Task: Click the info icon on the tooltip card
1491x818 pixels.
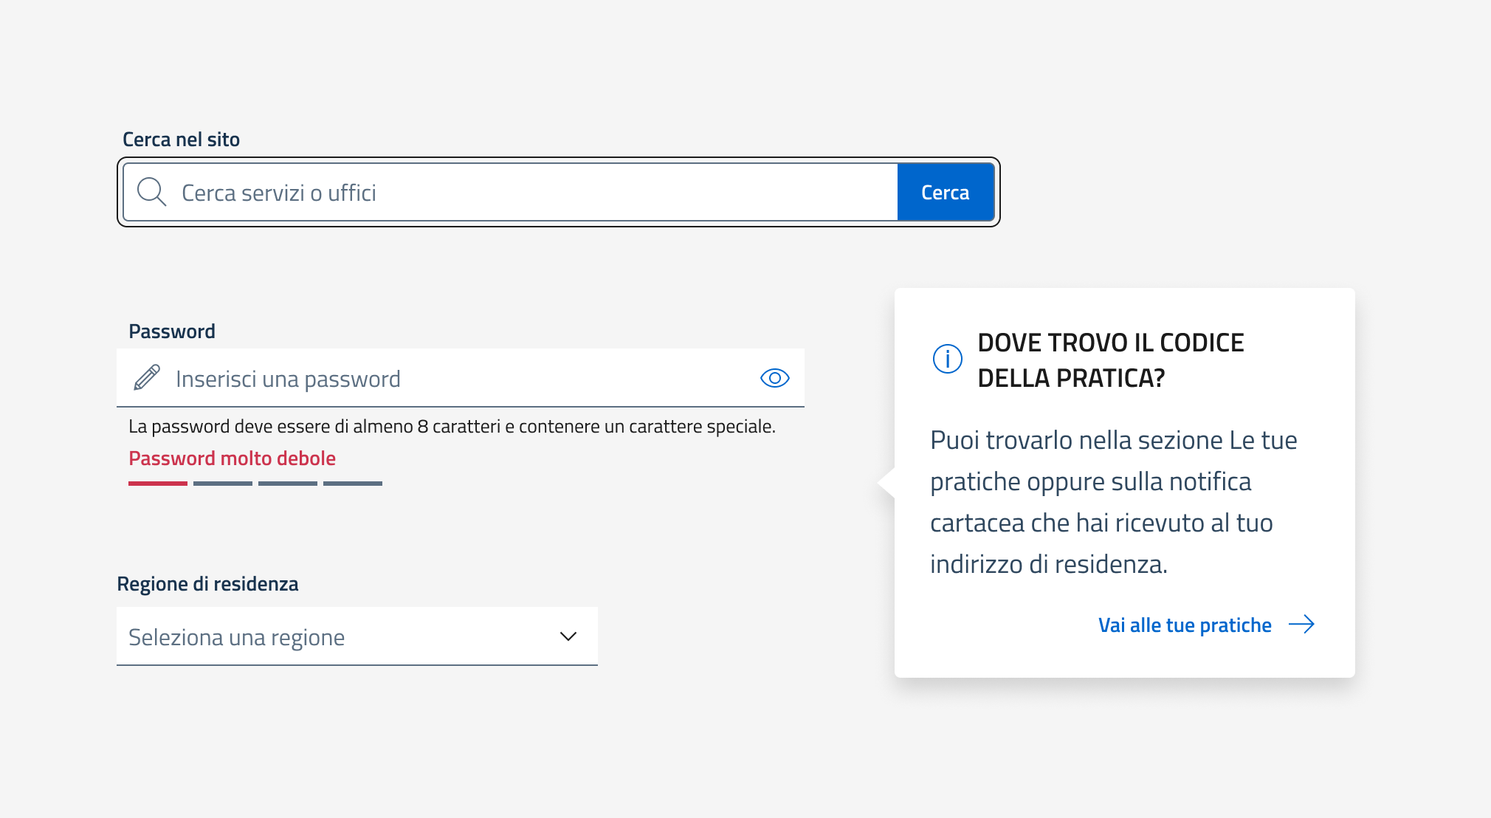Action: [948, 359]
